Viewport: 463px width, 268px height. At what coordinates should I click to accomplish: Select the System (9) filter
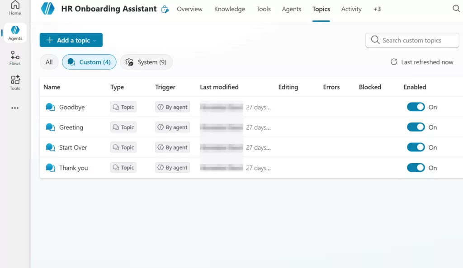(x=146, y=62)
